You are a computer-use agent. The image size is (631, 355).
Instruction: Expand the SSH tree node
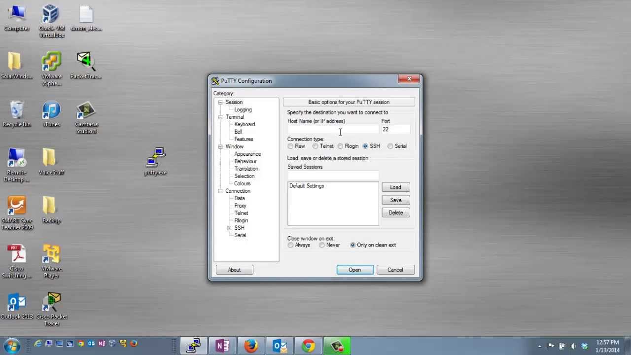(229, 228)
